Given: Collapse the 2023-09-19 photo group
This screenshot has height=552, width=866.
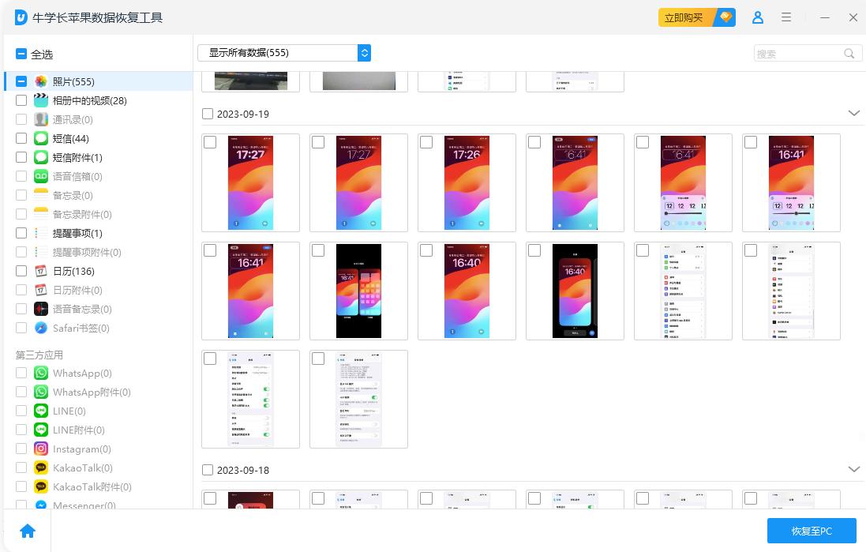Looking at the screenshot, I should click(x=853, y=113).
